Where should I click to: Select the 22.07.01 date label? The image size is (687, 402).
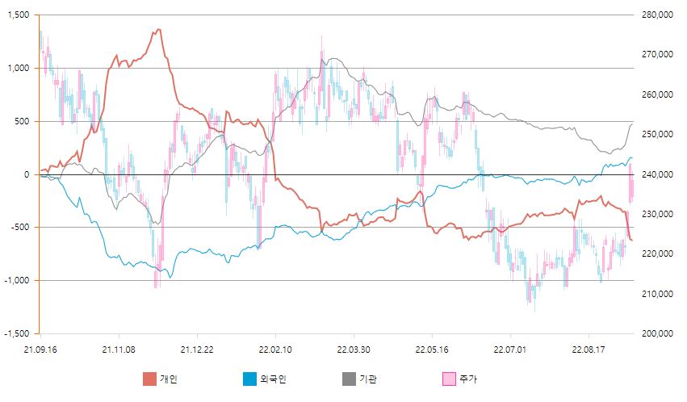click(509, 350)
